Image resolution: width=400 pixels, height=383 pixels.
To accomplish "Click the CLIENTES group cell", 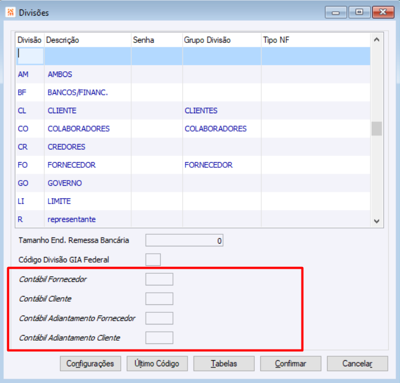I will click(x=222, y=111).
